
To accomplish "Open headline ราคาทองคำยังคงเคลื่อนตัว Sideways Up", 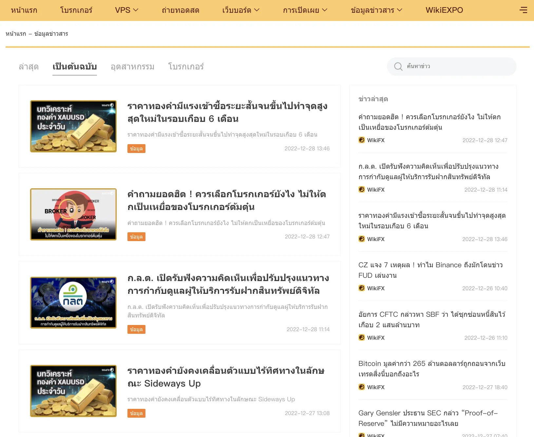I will (x=226, y=377).
